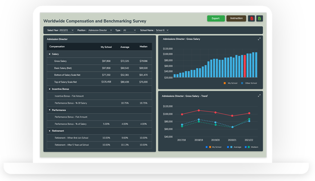The width and height of the screenshot is (315, 181).
Task: Select the Bottom of Salary Scale Net row
Action: pos(99,75)
